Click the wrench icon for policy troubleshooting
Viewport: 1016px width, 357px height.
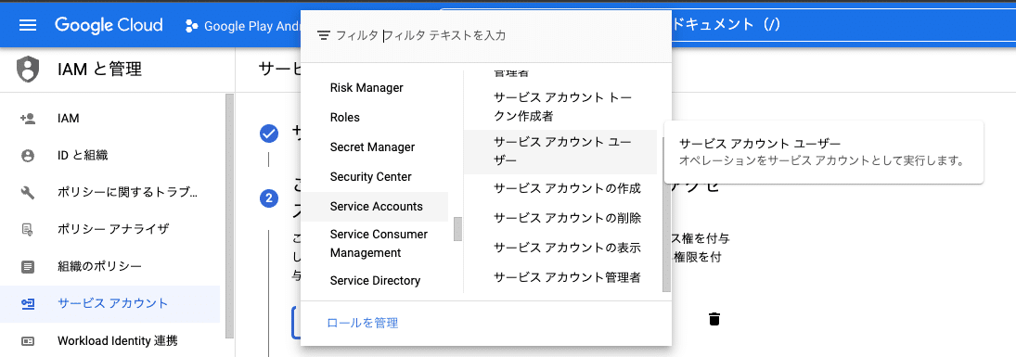[x=27, y=193]
